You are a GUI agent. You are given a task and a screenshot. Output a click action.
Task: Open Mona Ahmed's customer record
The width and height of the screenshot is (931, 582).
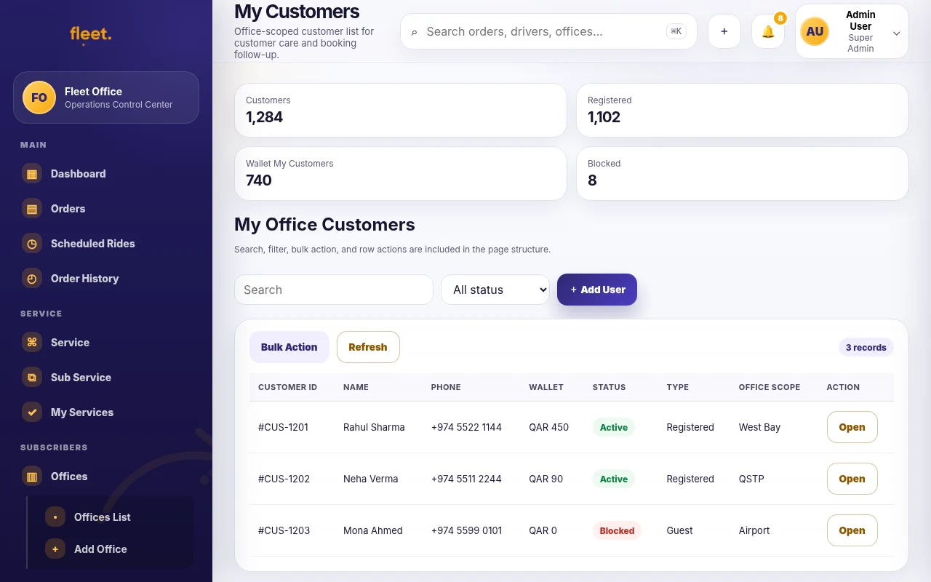(x=852, y=530)
